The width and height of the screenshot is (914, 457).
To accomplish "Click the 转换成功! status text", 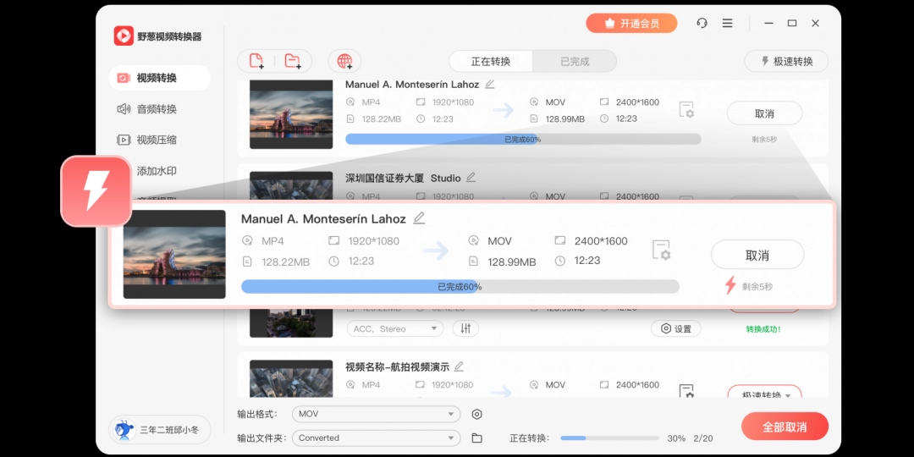I will 763,329.
